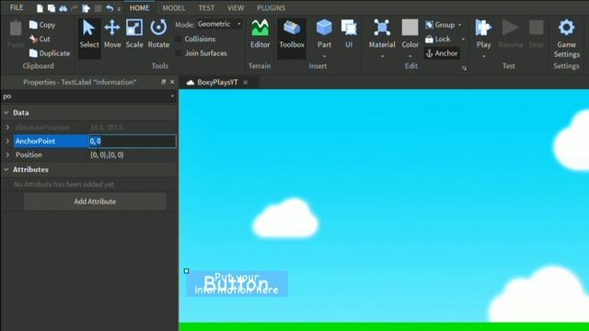The height and width of the screenshot is (331, 589).
Task: Expand the AbsolutePosition property
Action: pos(7,128)
